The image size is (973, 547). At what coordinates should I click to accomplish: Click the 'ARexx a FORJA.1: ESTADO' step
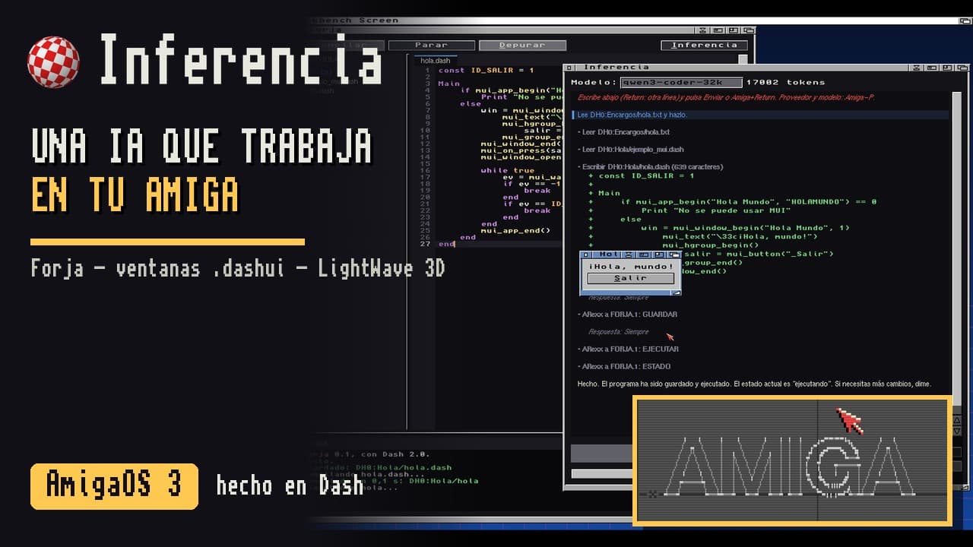click(624, 367)
